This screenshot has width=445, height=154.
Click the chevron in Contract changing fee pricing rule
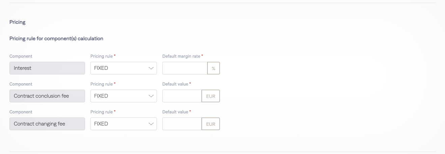(x=151, y=124)
